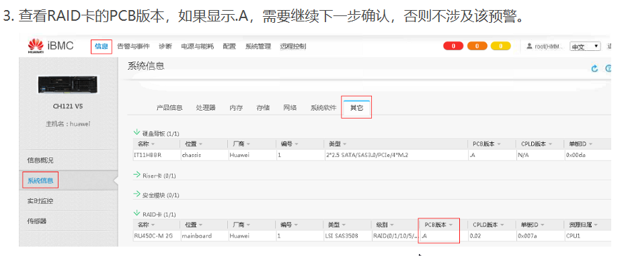The height and width of the screenshot is (256, 624).
Task: Switch to the 网络 tab
Action: 290,107
